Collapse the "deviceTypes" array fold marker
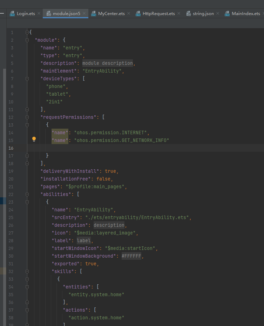The height and width of the screenshot is (326, 264). coord(27,79)
